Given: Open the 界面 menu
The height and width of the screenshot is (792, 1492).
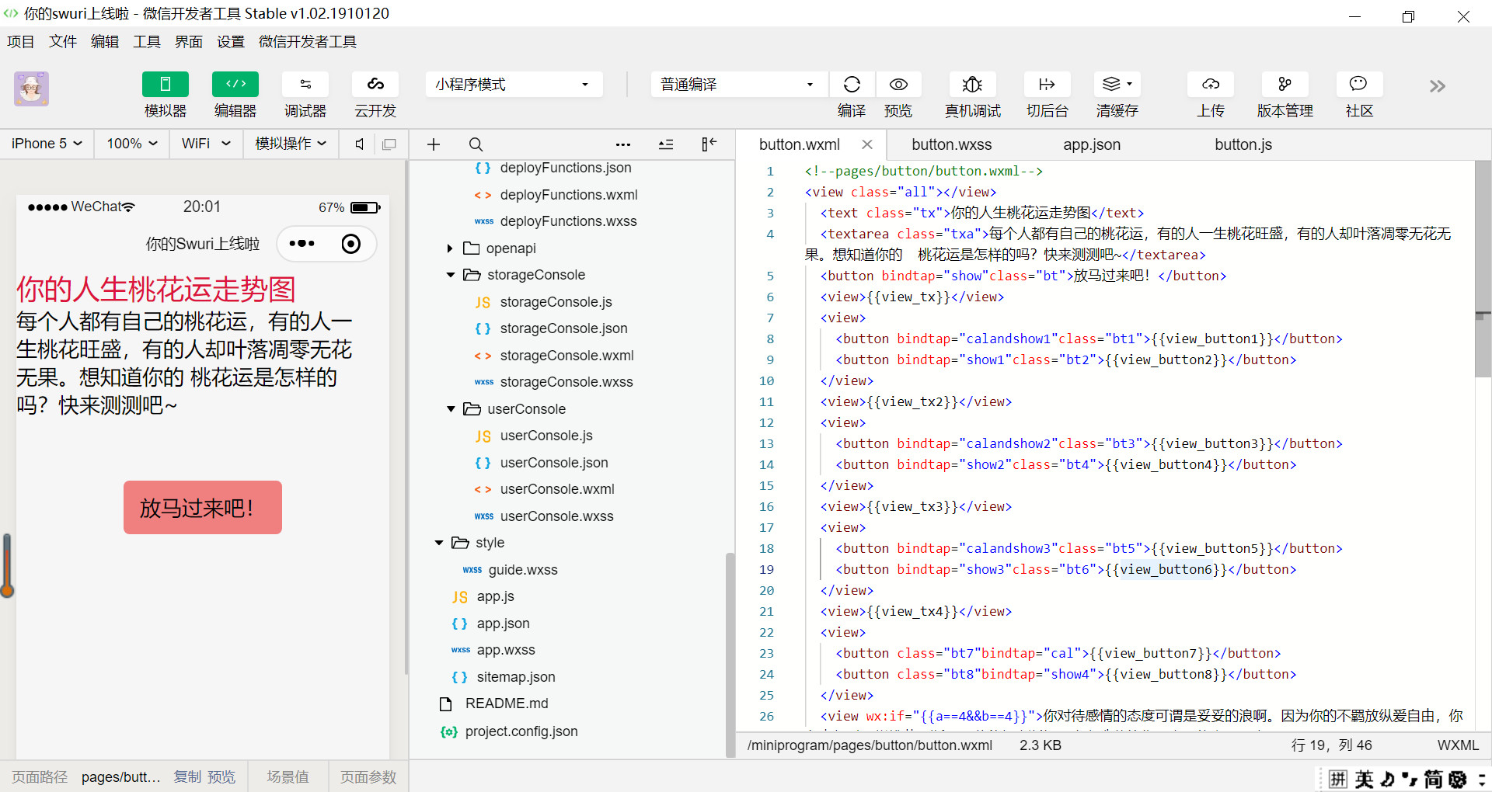Looking at the screenshot, I should click(x=189, y=42).
